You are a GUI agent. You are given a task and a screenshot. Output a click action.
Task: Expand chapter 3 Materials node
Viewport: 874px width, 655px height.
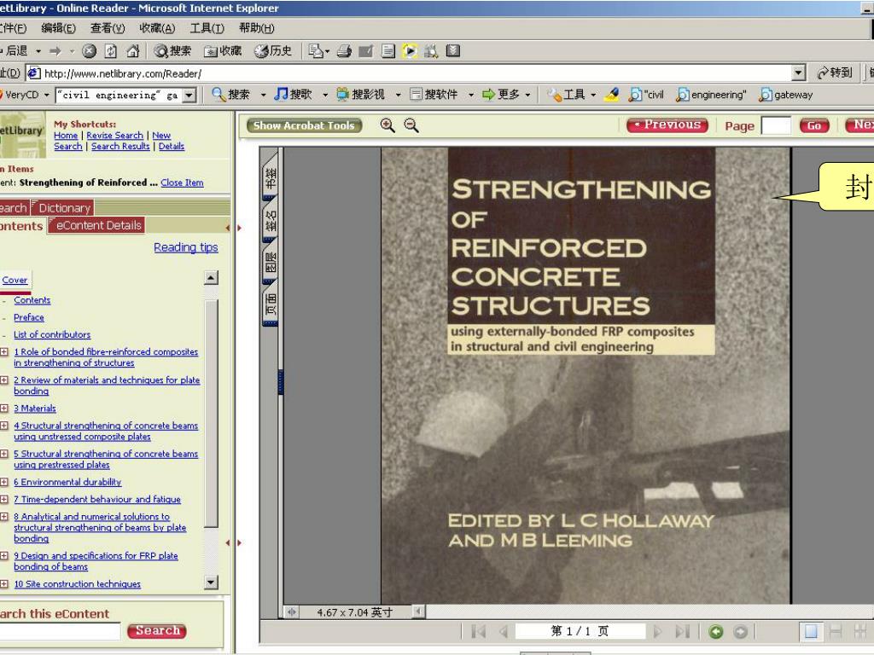tap(4, 409)
